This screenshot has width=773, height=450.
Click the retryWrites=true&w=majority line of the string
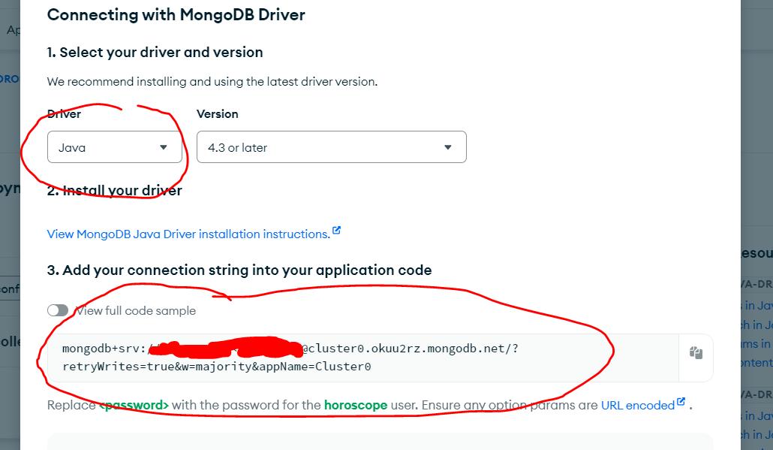click(x=216, y=367)
